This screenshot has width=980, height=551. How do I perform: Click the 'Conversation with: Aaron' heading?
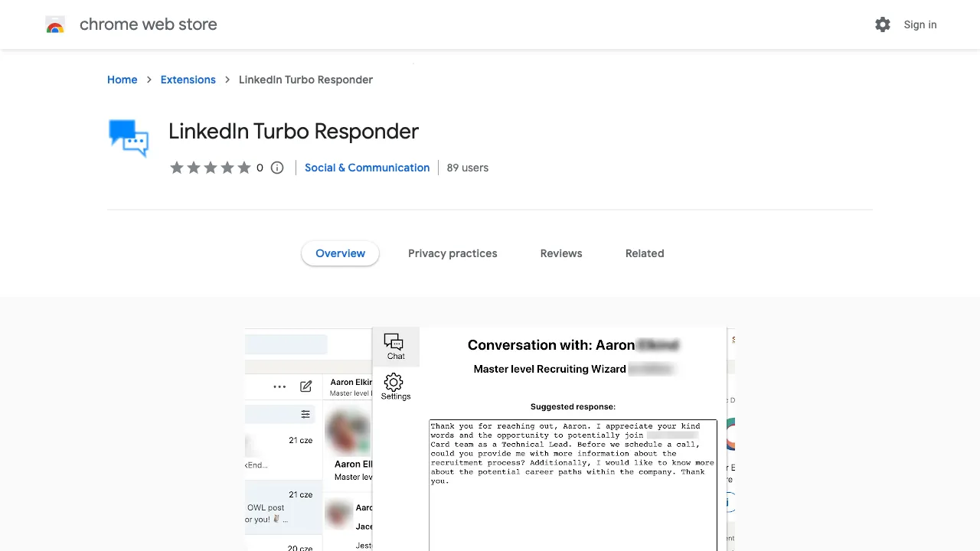(x=551, y=345)
